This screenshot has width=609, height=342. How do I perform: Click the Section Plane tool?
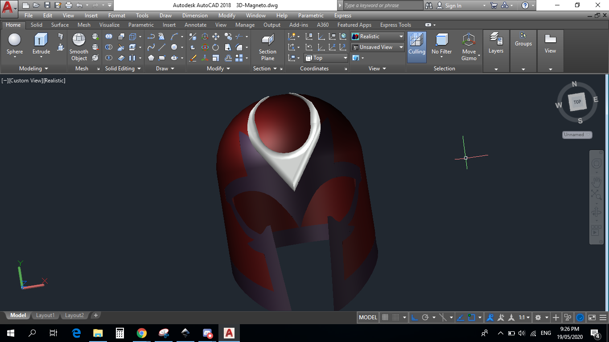[x=267, y=47]
